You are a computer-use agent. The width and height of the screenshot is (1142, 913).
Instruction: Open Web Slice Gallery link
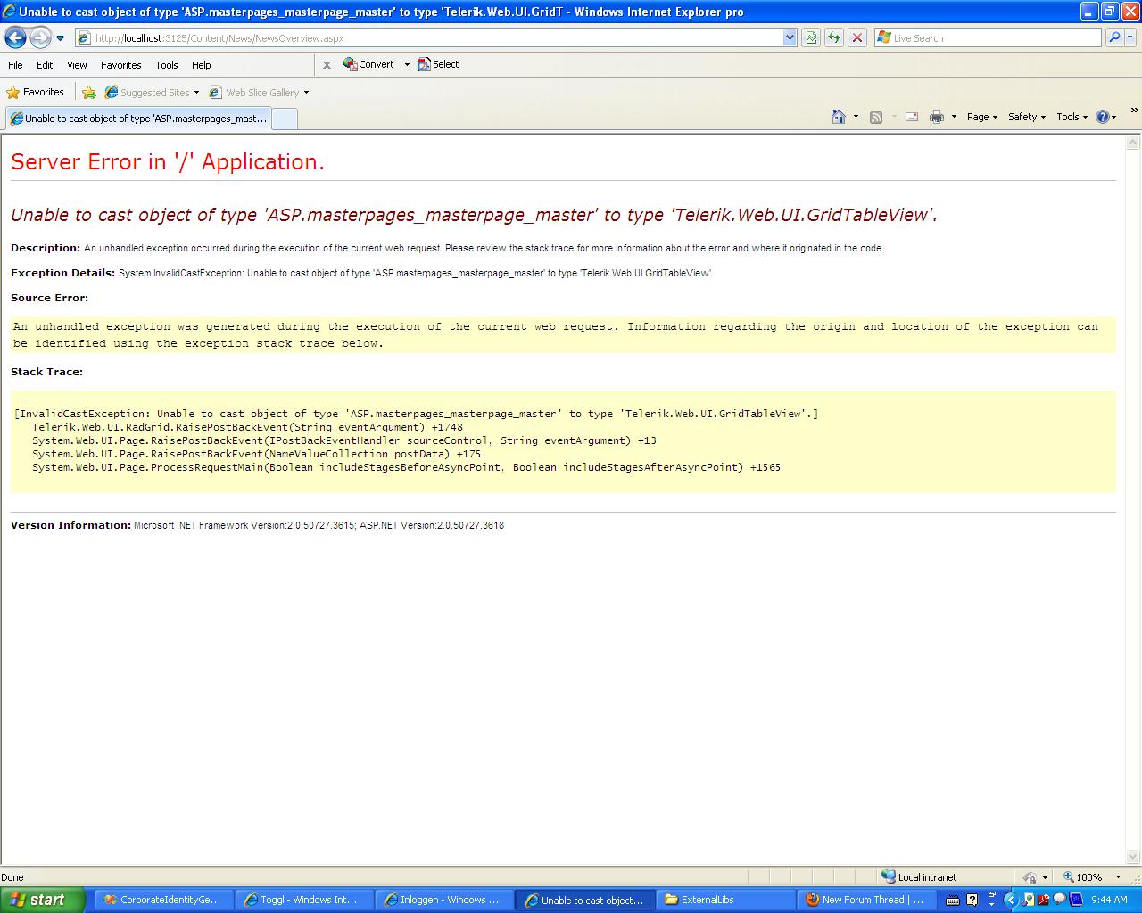click(259, 92)
